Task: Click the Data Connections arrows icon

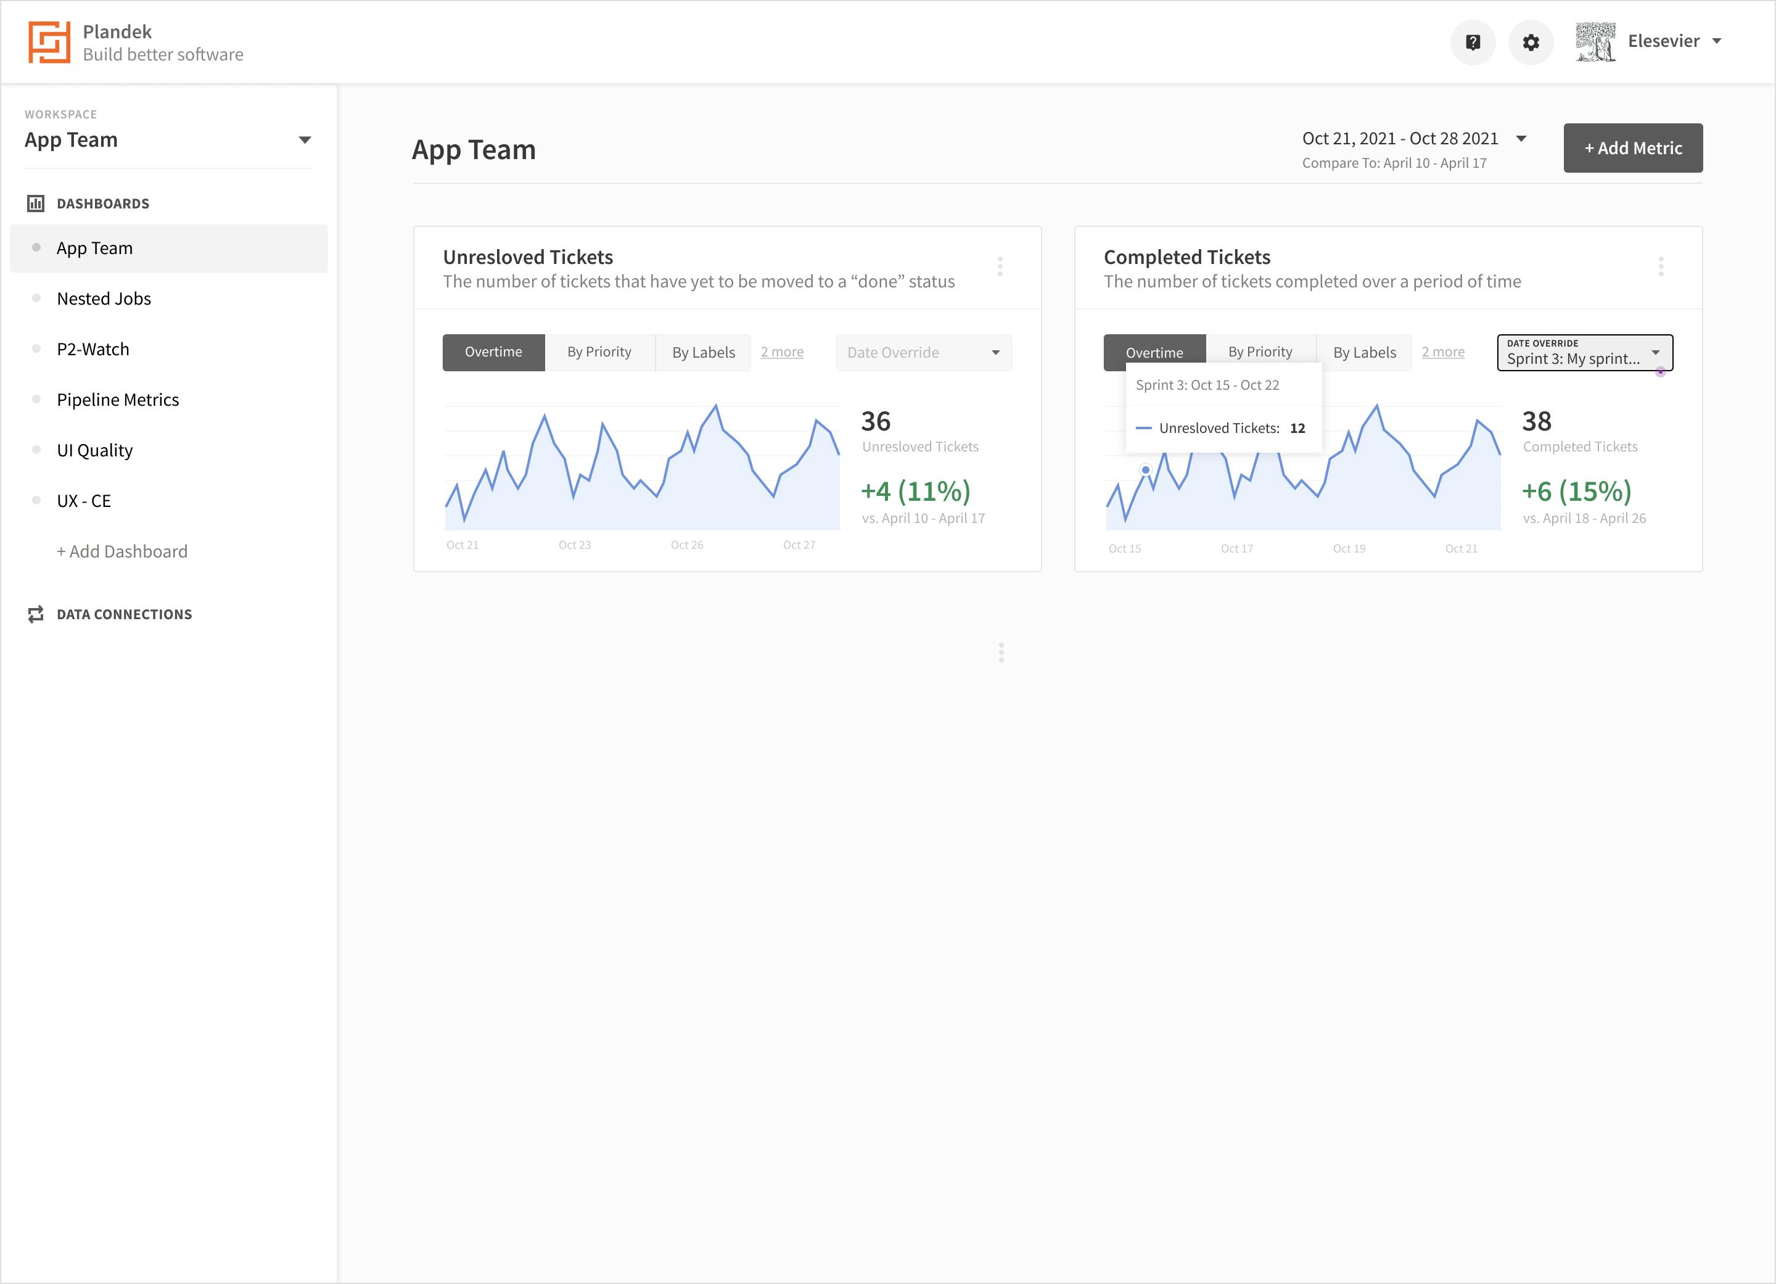Action: 36,615
